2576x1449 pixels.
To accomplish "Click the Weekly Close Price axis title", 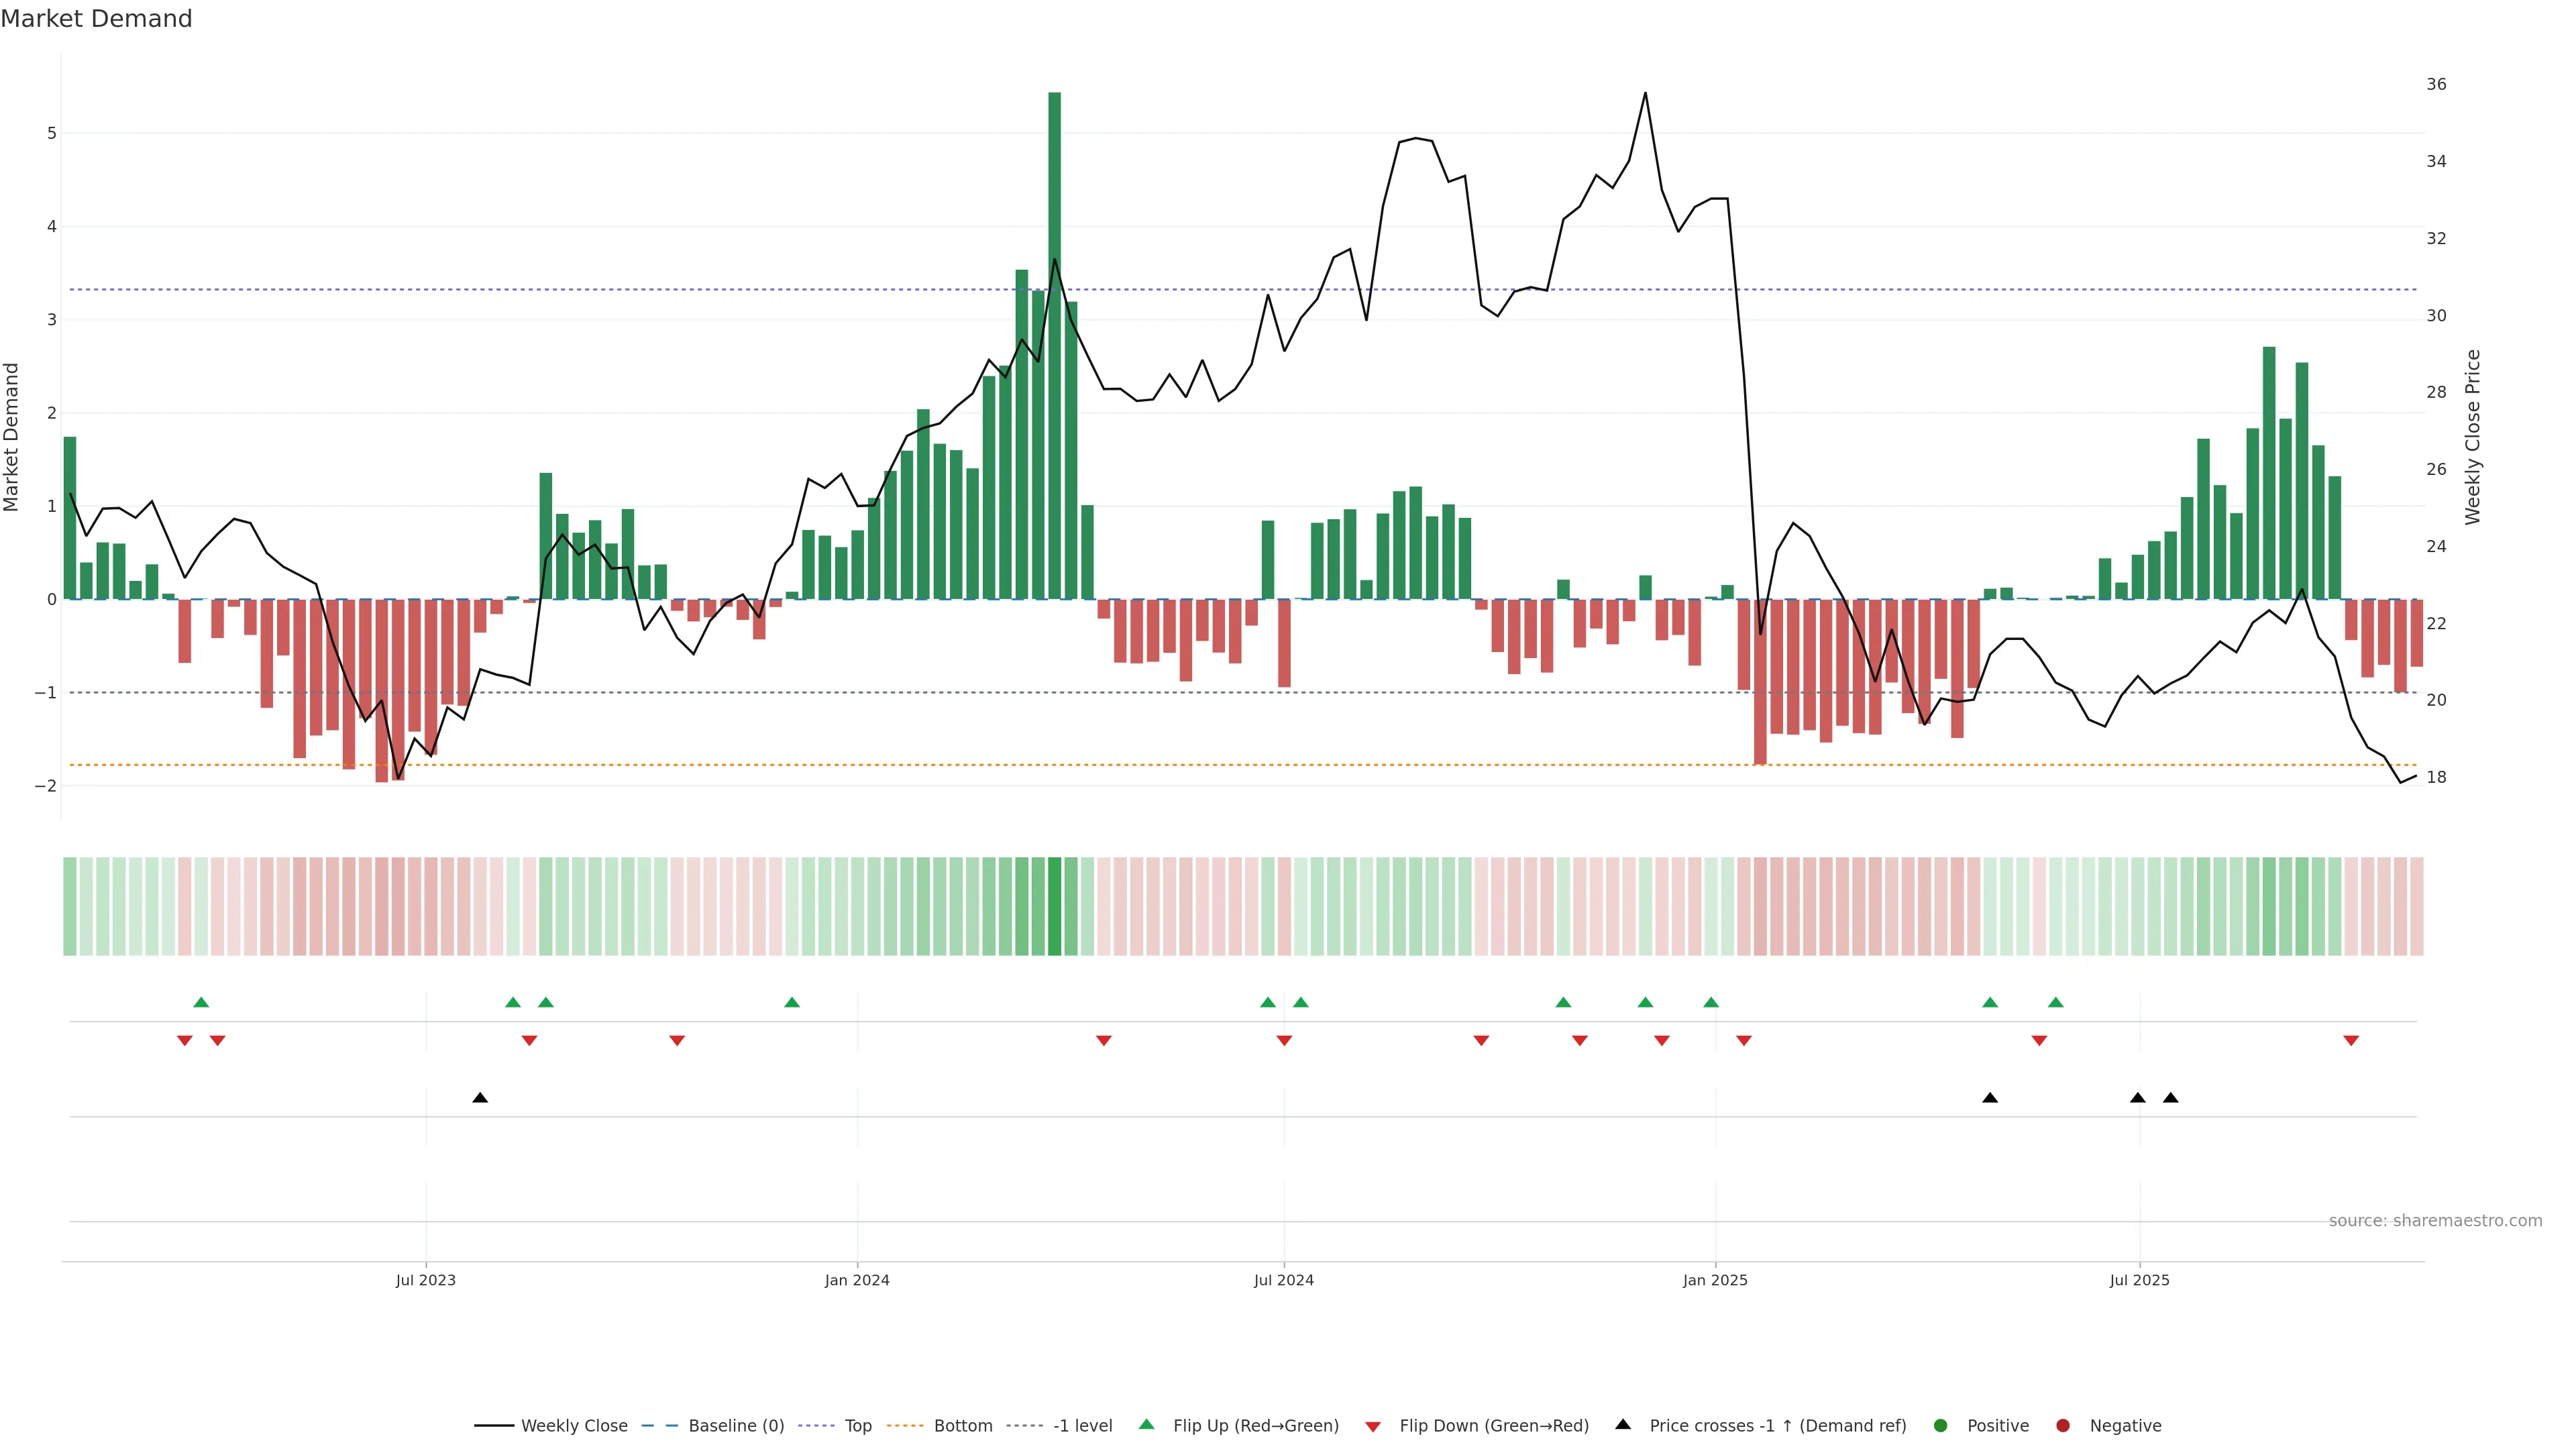I will [x=2473, y=437].
